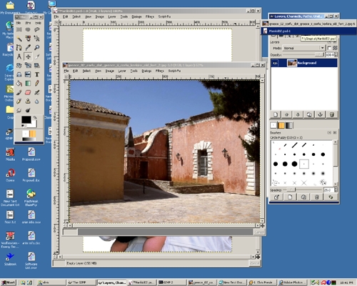Select the Color Picker eyedropper tool

[x=28, y=47]
